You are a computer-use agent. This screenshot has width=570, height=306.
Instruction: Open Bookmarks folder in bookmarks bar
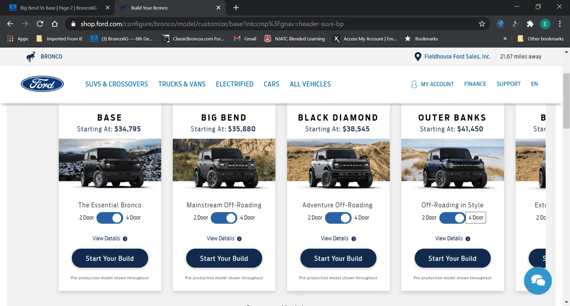pos(421,39)
